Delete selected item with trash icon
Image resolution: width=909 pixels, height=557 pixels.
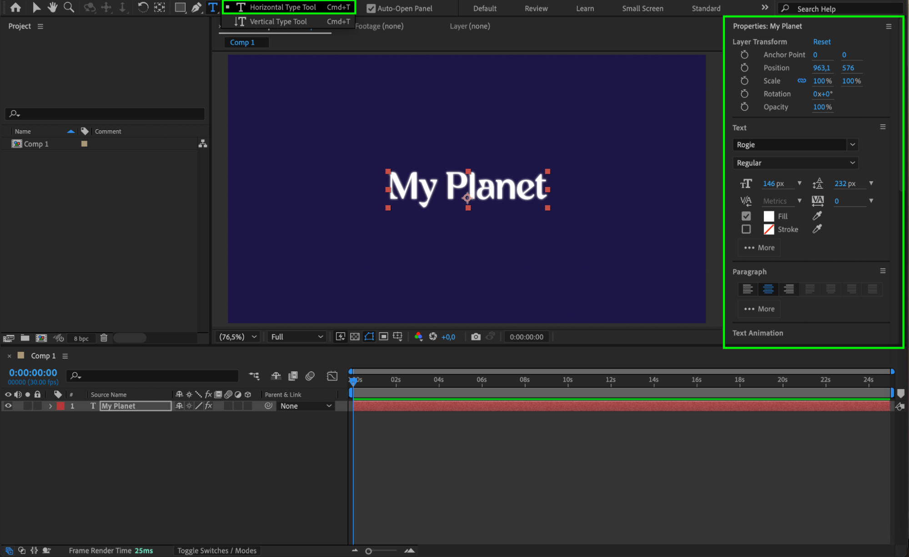point(104,338)
